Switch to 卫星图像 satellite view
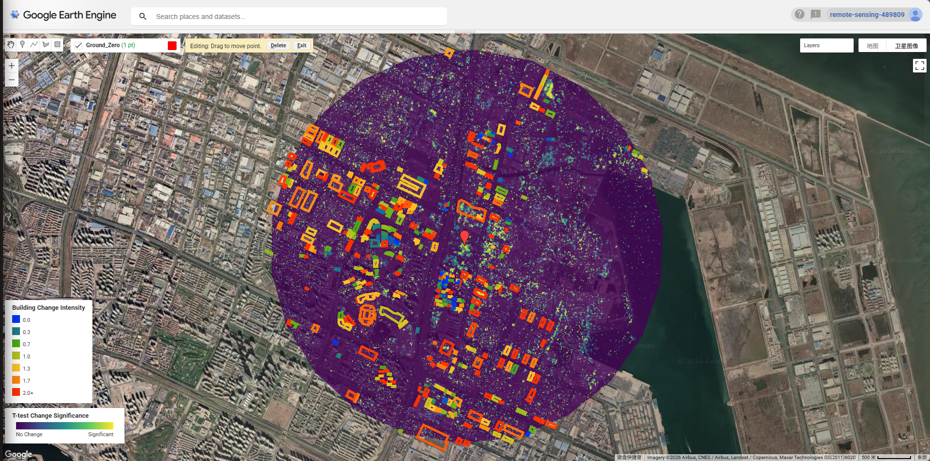Viewport: 930px width, 461px height. pos(906,46)
